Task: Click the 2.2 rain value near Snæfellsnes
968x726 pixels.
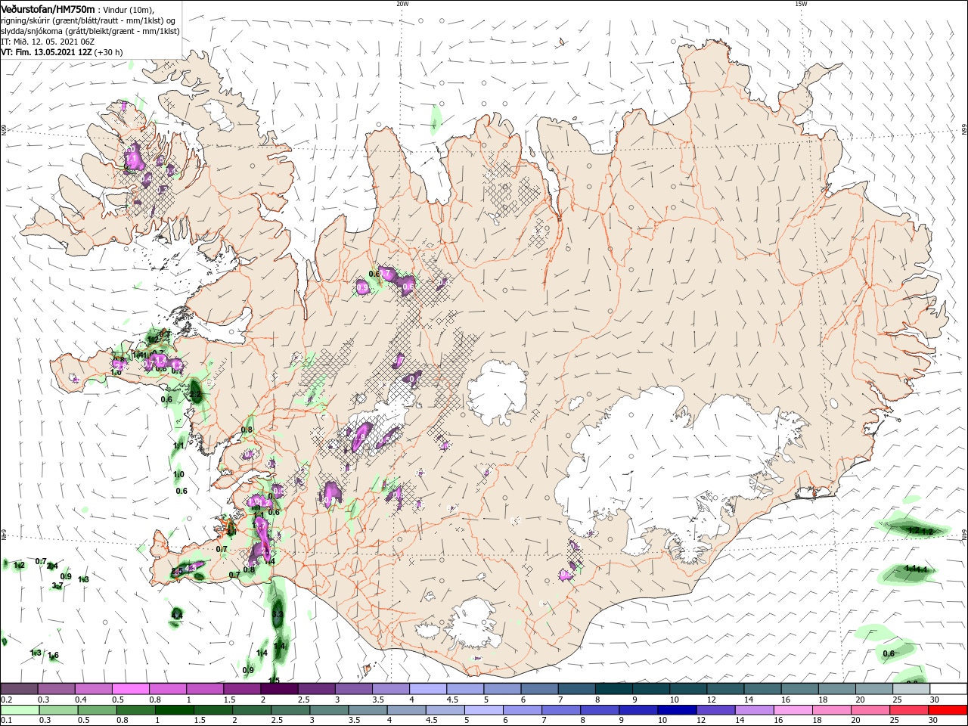Action: point(195,395)
